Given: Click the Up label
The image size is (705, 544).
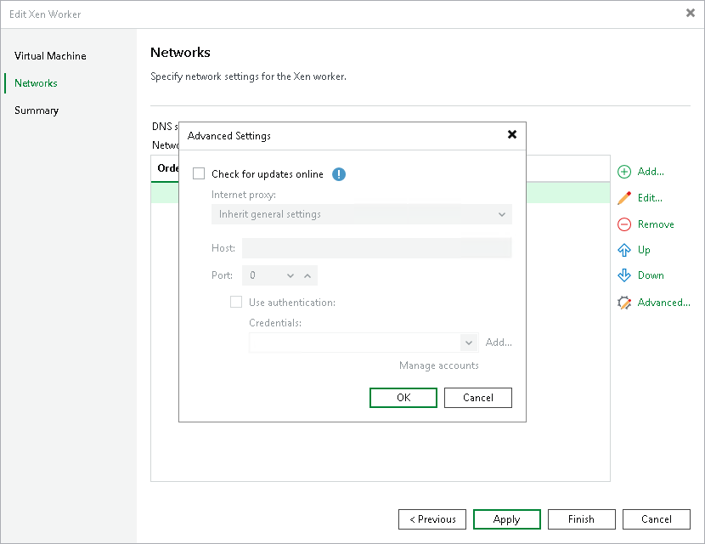Looking at the screenshot, I should pyautogui.click(x=644, y=250).
